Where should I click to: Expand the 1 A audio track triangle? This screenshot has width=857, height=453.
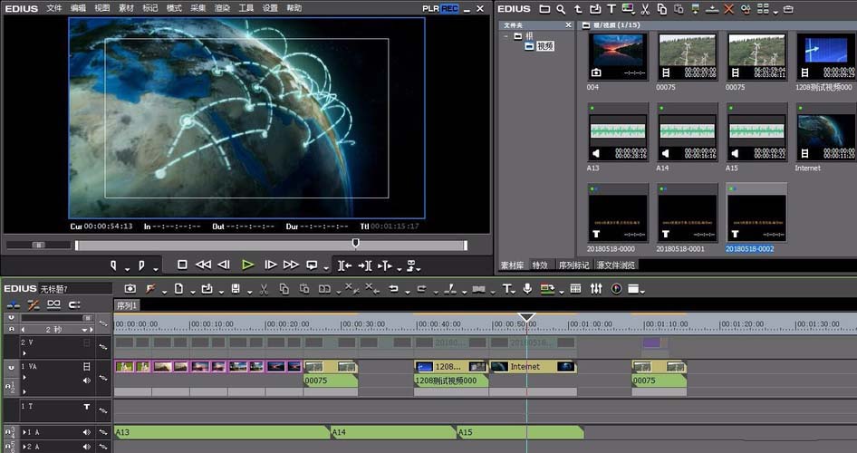click(26, 432)
